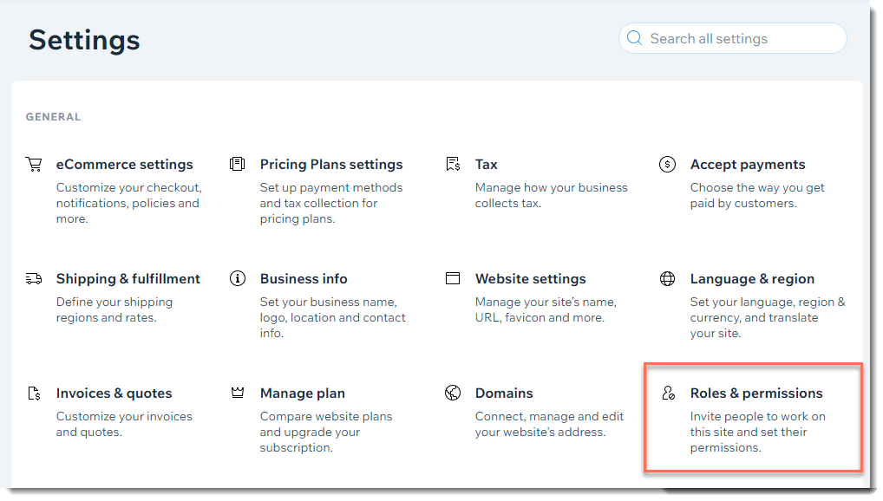Click the eCommerce settings cart icon

pyautogui.click(x=34, y=165)
